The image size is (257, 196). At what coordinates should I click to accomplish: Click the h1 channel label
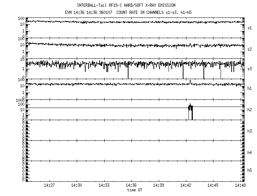(x=250, y=88)
